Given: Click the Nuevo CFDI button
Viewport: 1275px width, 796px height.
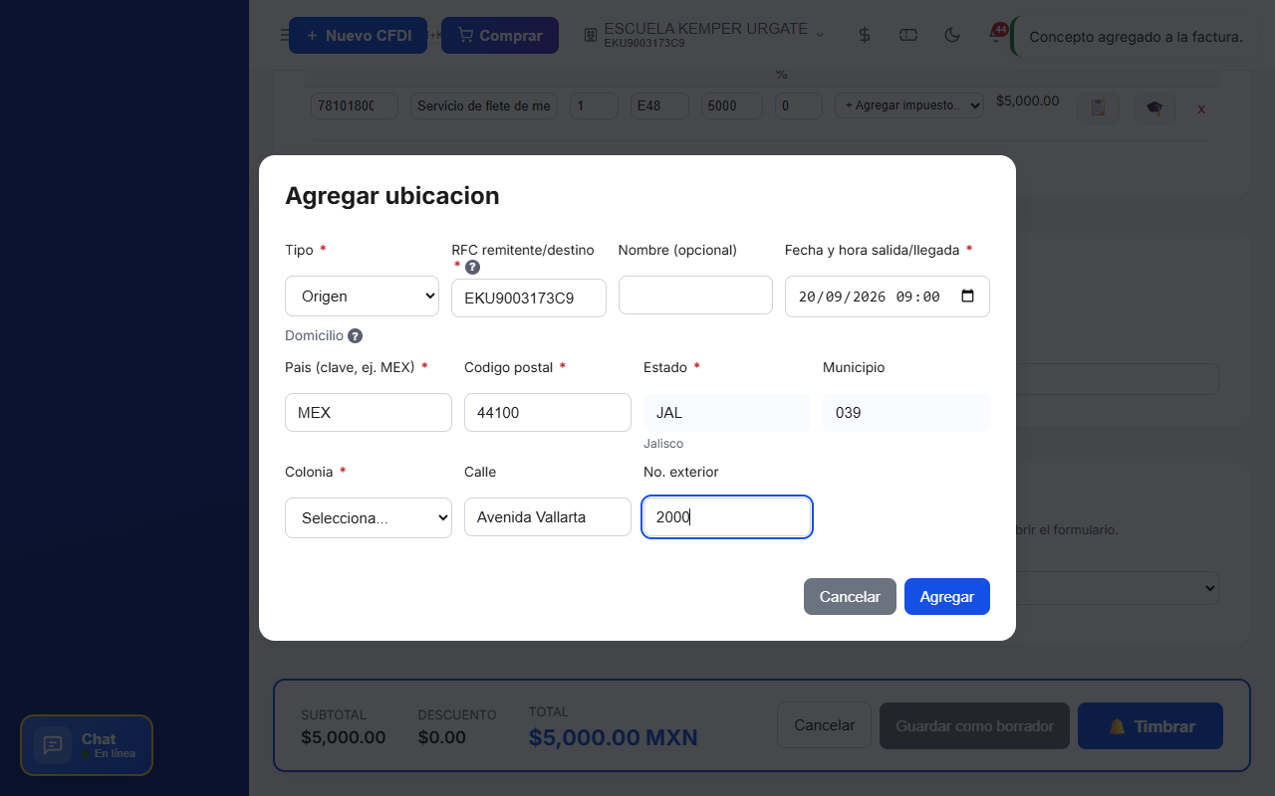Looking at the screenshot, I should pos(358,36).
